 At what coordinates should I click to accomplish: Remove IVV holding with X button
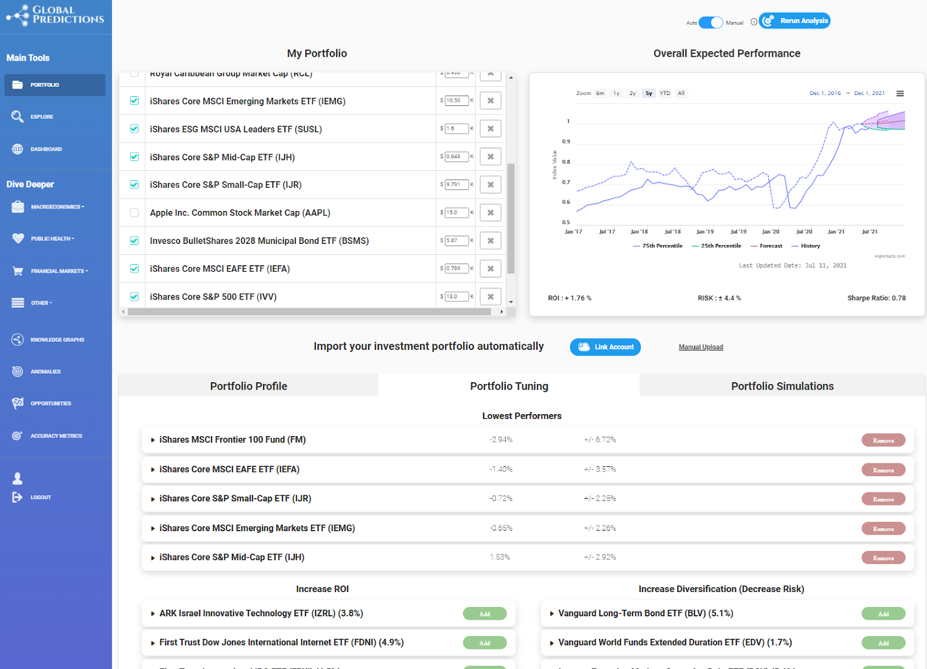(490, 297)
